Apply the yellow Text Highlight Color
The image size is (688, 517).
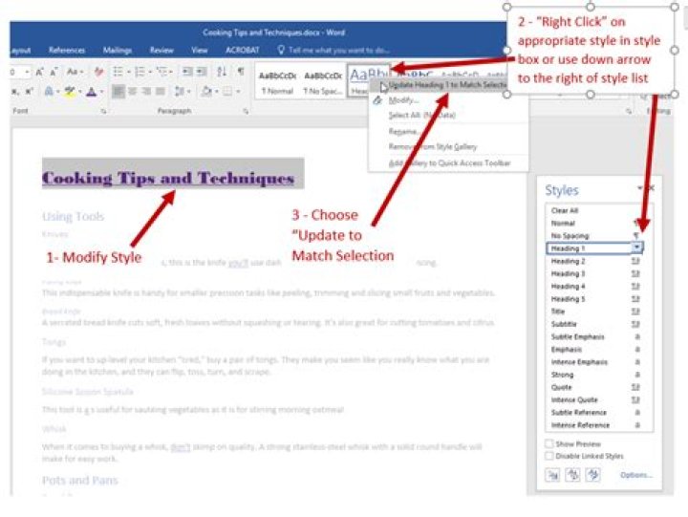(70, 92)
